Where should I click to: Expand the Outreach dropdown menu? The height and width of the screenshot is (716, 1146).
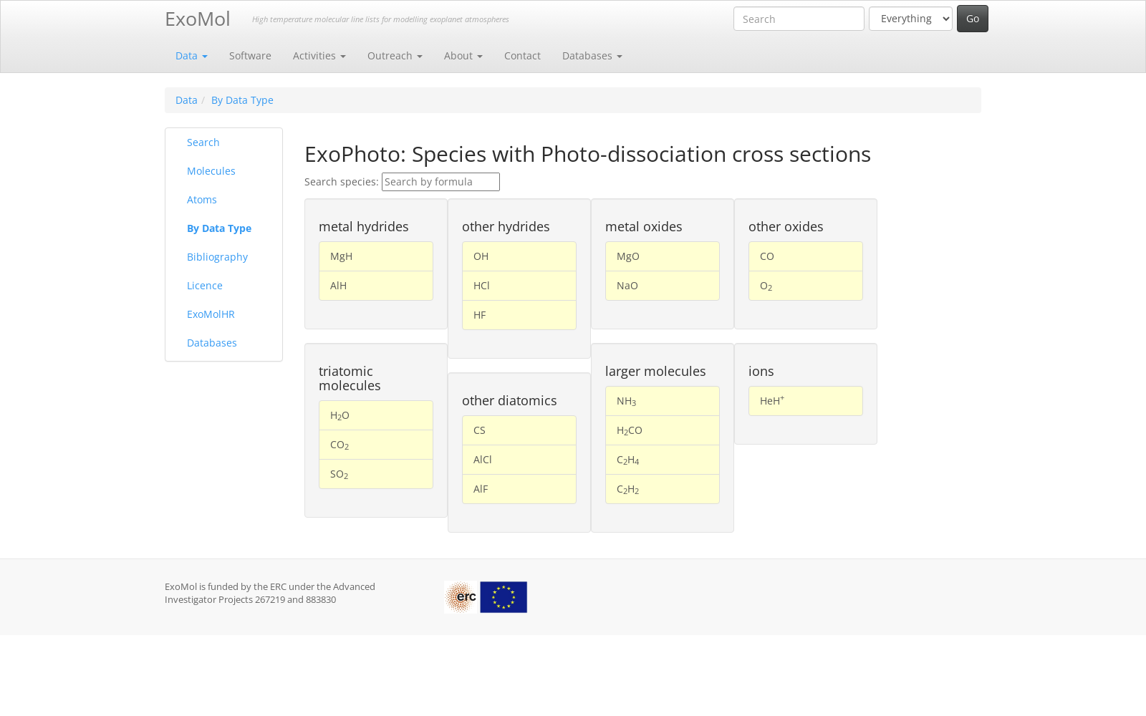(x=395, y=56)
